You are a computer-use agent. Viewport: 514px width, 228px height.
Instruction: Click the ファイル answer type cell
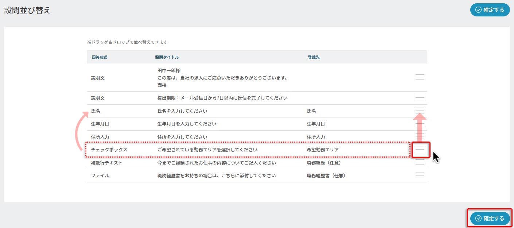[100, 175]
